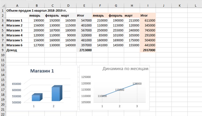
Task: Select row 2 header
Action: 3,16
